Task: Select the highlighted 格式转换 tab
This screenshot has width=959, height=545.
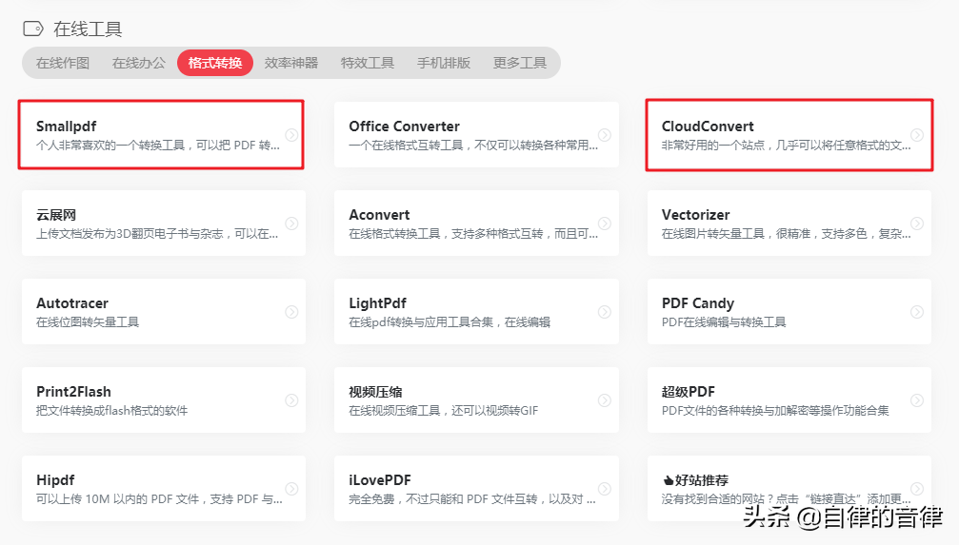Action: [x=215, y=63]
